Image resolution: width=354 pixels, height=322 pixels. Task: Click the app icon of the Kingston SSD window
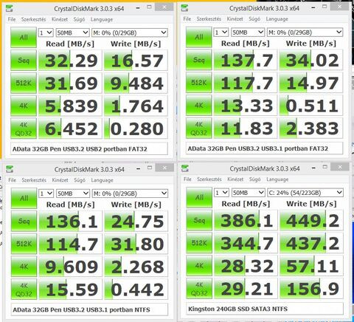point(185,168)
